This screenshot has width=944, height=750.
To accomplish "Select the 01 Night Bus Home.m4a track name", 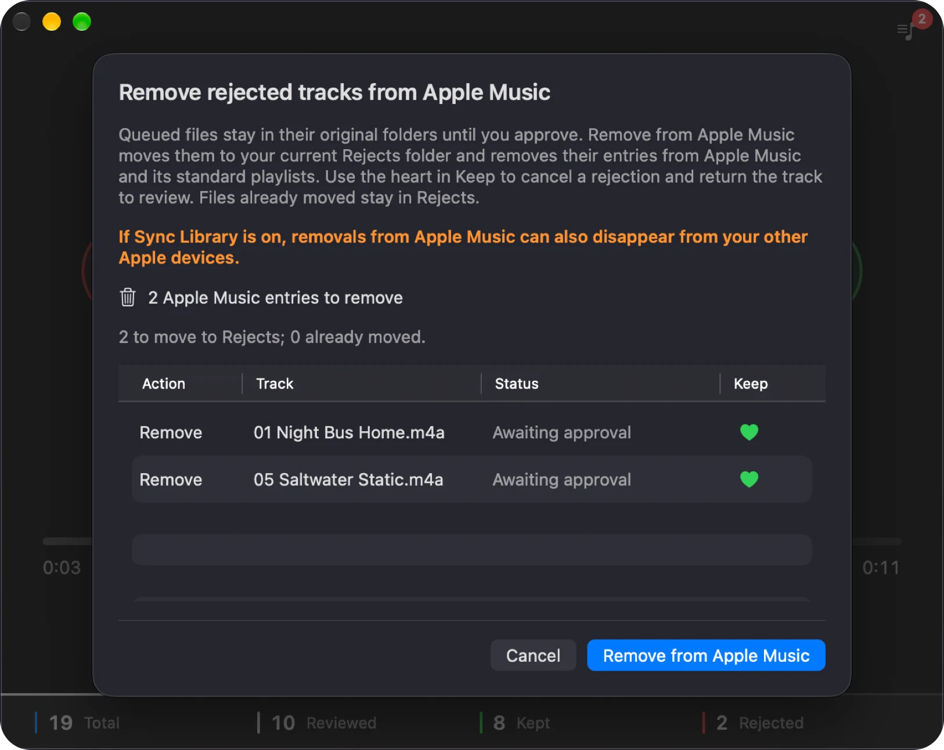I will (x=349, y=432).
